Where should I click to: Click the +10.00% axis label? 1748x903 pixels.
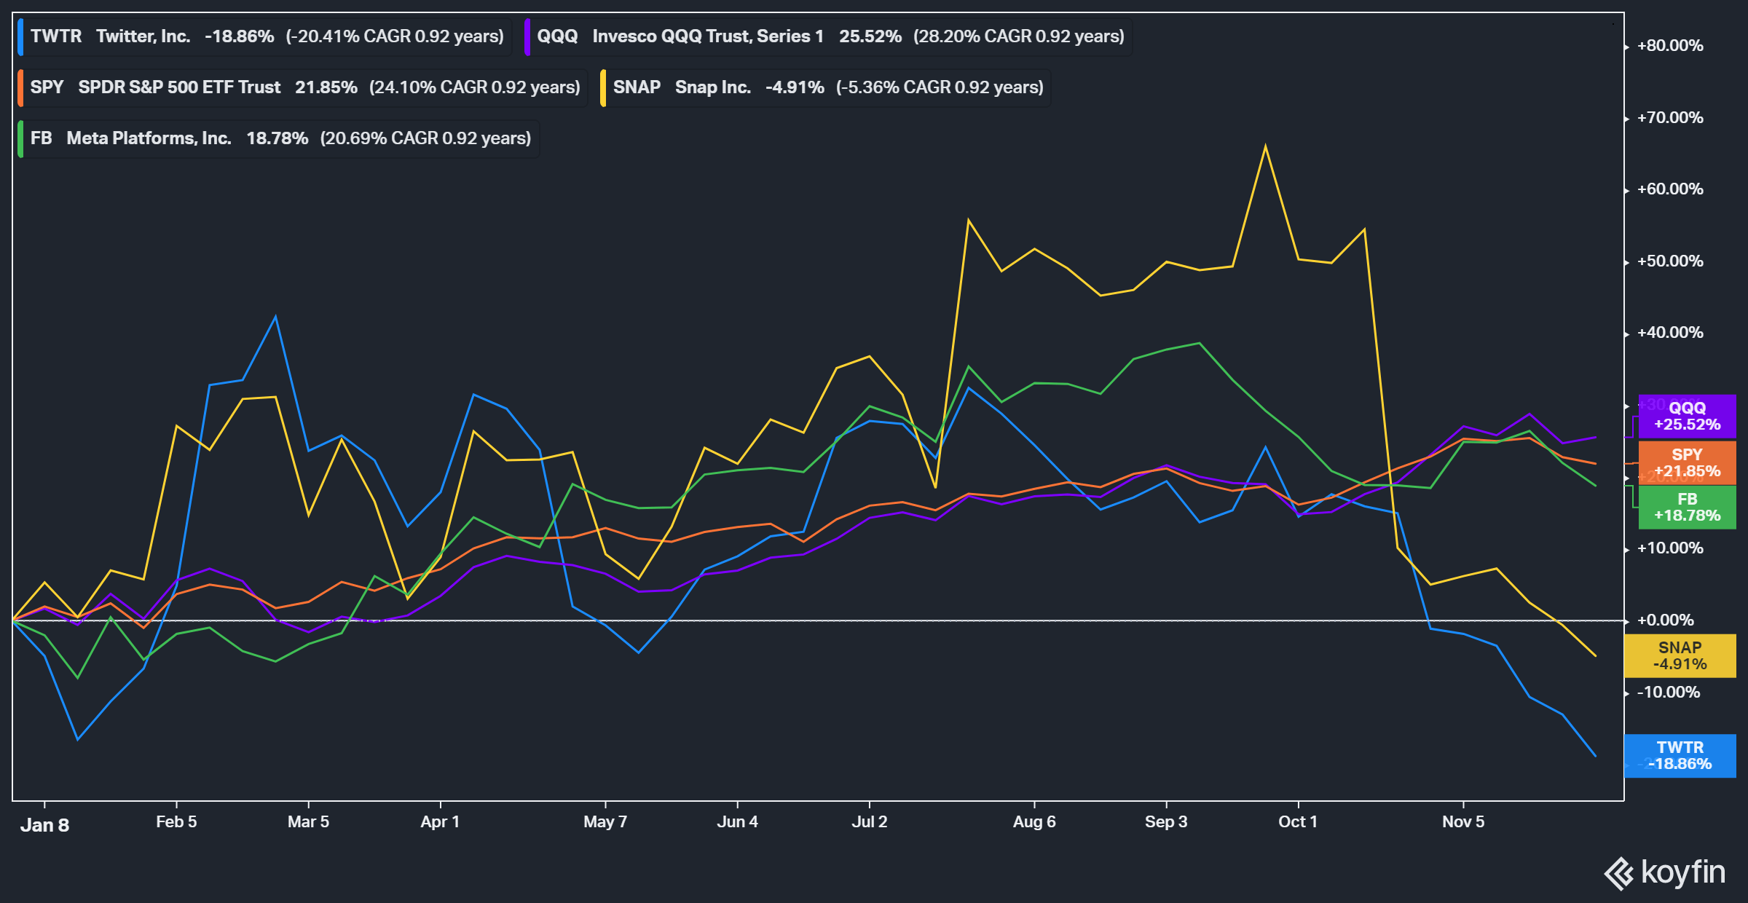pos(1670,548)
